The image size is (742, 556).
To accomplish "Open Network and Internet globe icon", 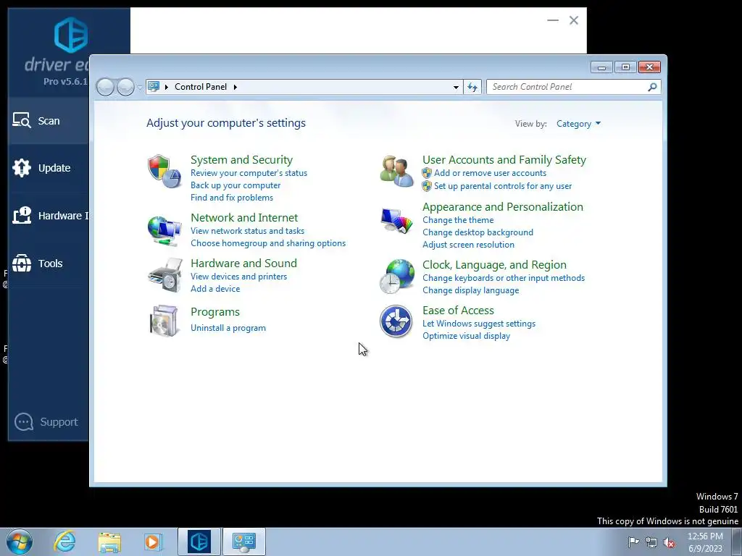I will point(164,231).
